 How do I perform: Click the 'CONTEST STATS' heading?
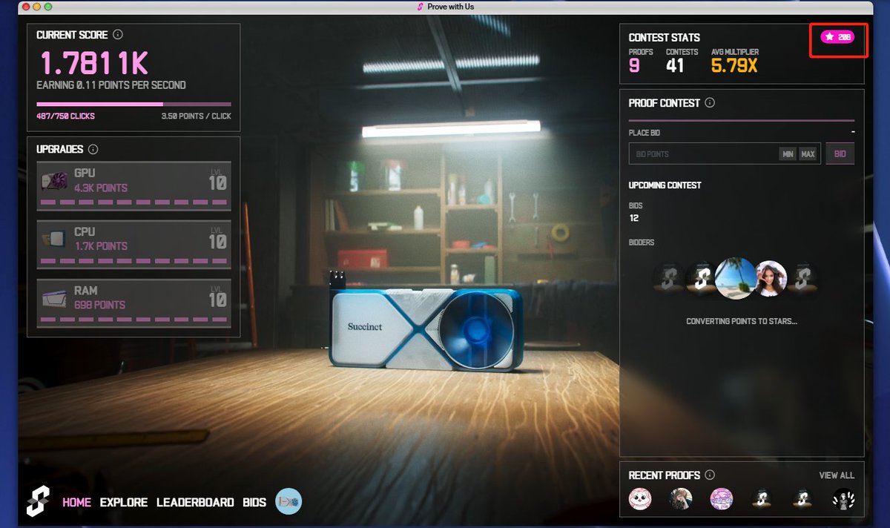(x=664, y=37)
